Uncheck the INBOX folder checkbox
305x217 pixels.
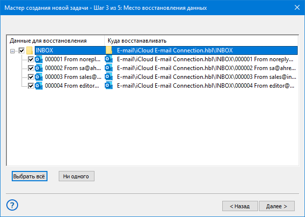tap(22, 50)
